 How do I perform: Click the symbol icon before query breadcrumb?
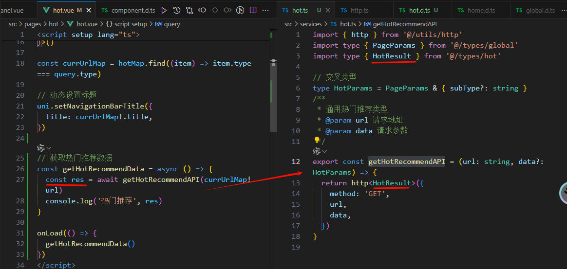coord(158,24)
